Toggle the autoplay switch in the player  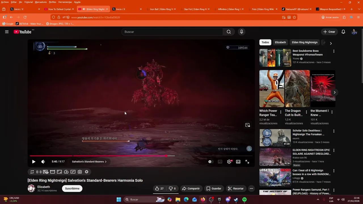pyautogui.click(x=210, y=162)
